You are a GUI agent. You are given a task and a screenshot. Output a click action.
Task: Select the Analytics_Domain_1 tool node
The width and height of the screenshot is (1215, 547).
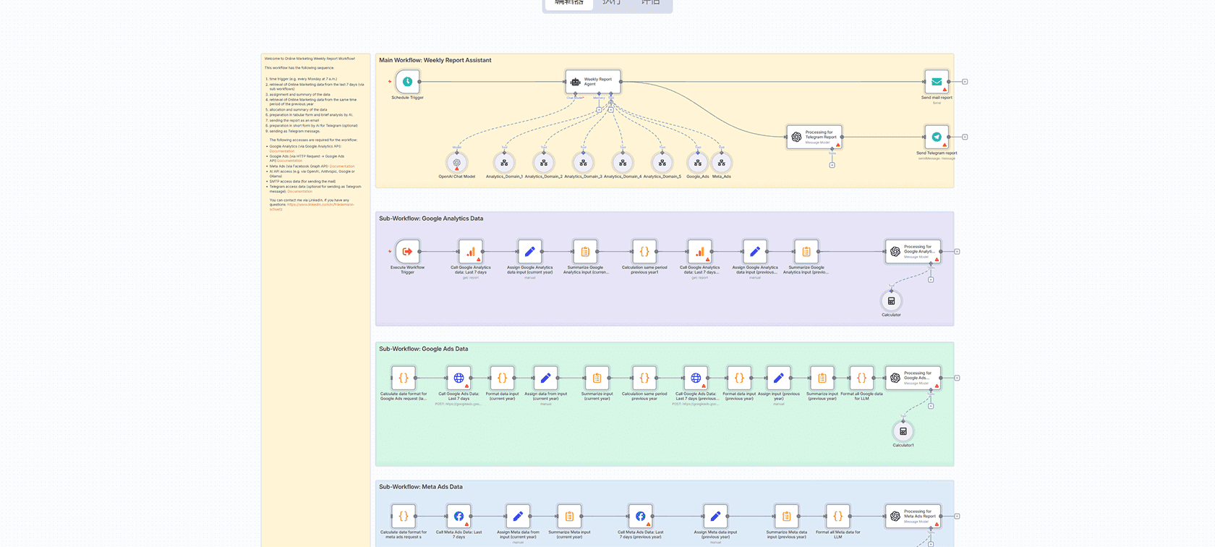click(504, 163)
